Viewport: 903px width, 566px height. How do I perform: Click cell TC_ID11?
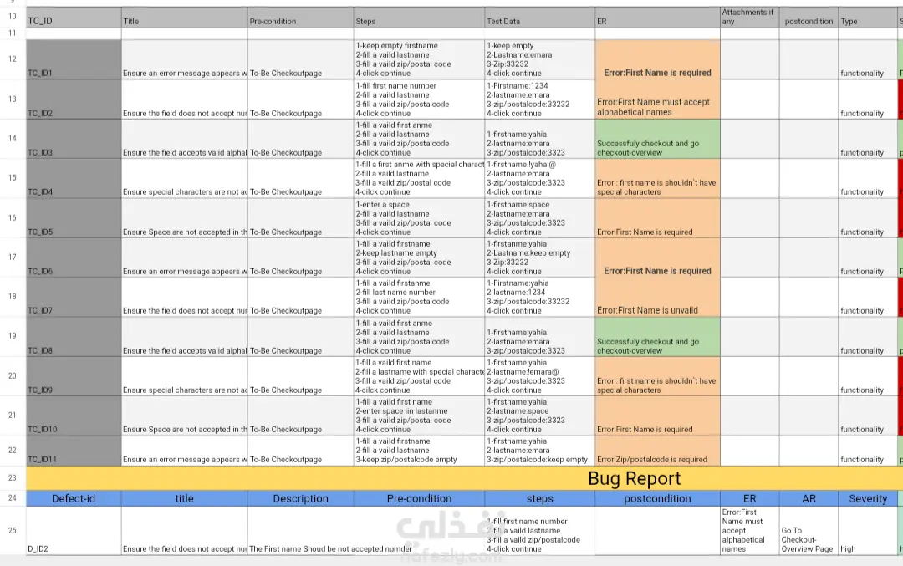pos(74,451)
